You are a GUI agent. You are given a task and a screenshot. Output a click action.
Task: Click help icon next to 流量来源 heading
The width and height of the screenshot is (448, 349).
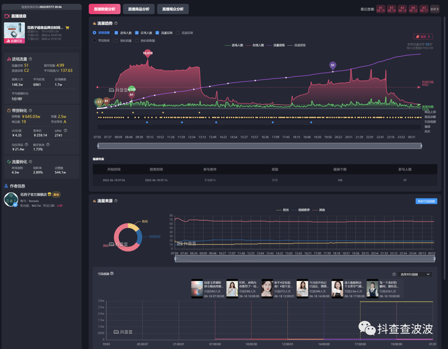(116, 201)
